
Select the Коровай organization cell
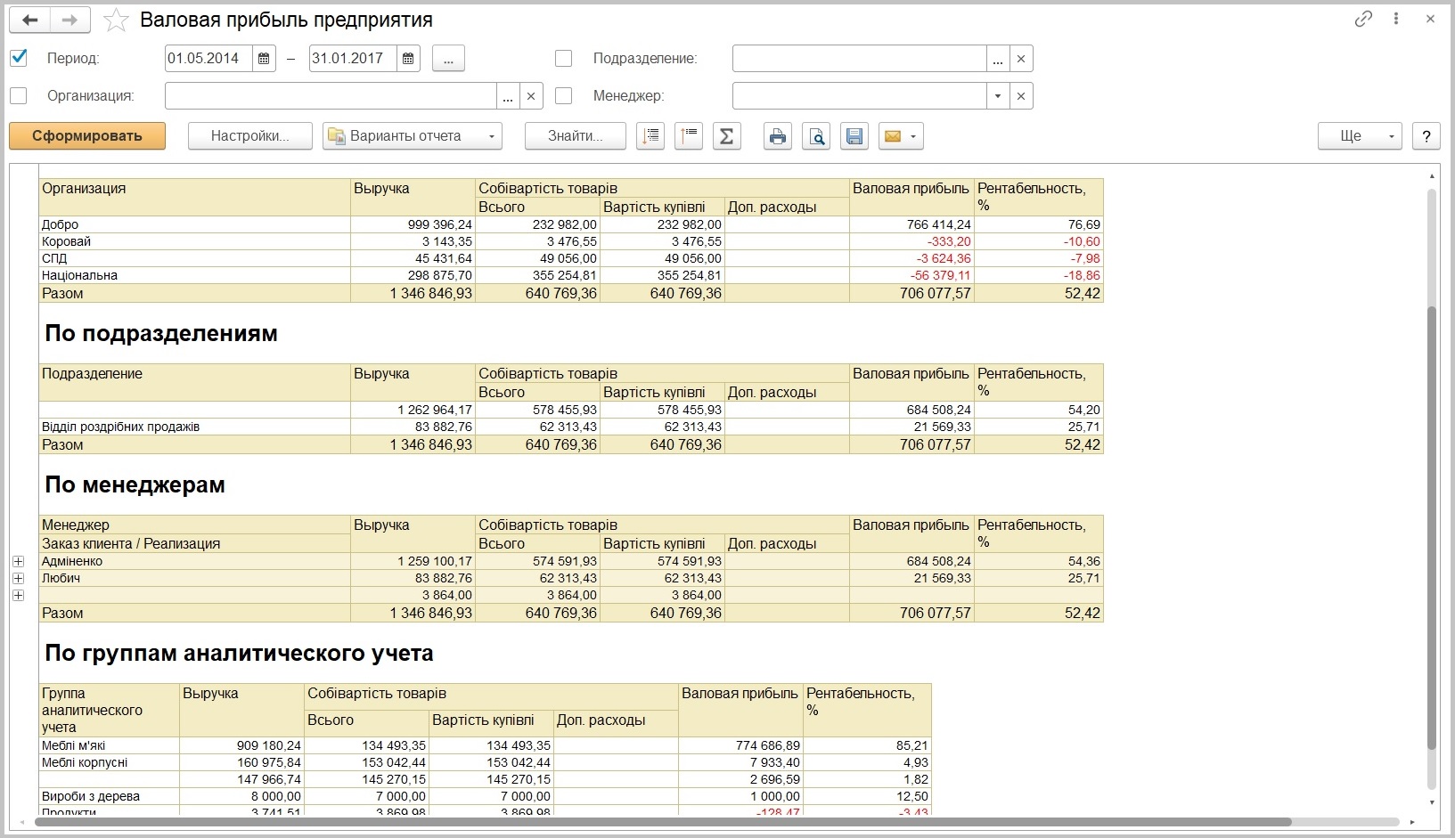coord(195,241)
